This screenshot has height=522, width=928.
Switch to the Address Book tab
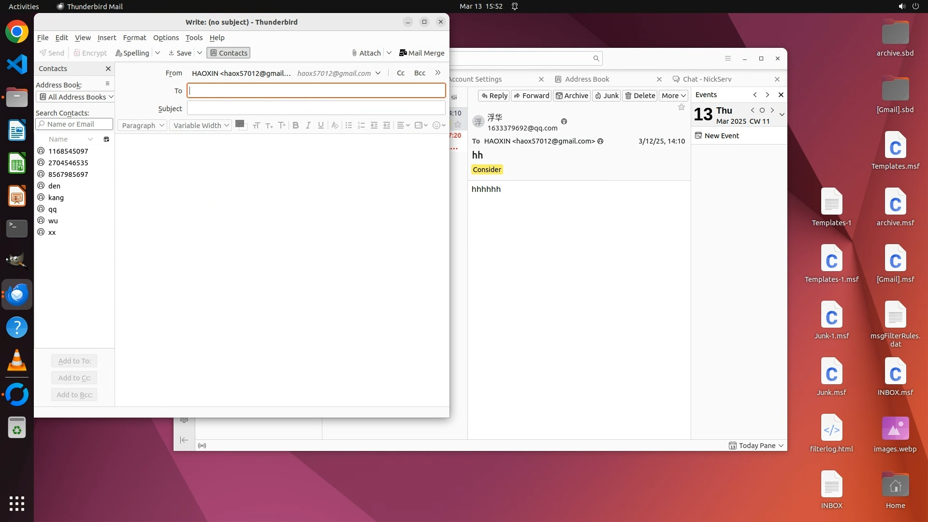point(587,79)
